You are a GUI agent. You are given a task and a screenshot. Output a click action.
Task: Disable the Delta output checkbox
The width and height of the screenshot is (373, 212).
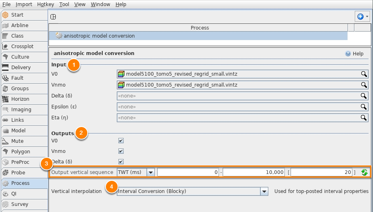121,161
